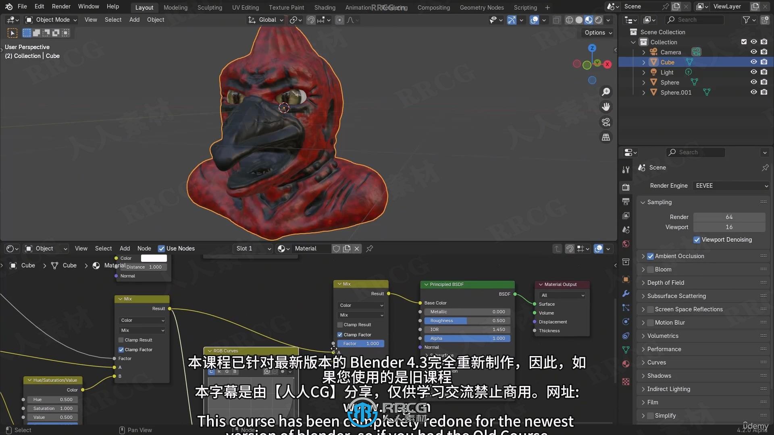Open the Texture properties checker icon

pyautogui.click(x=626, y=381)
